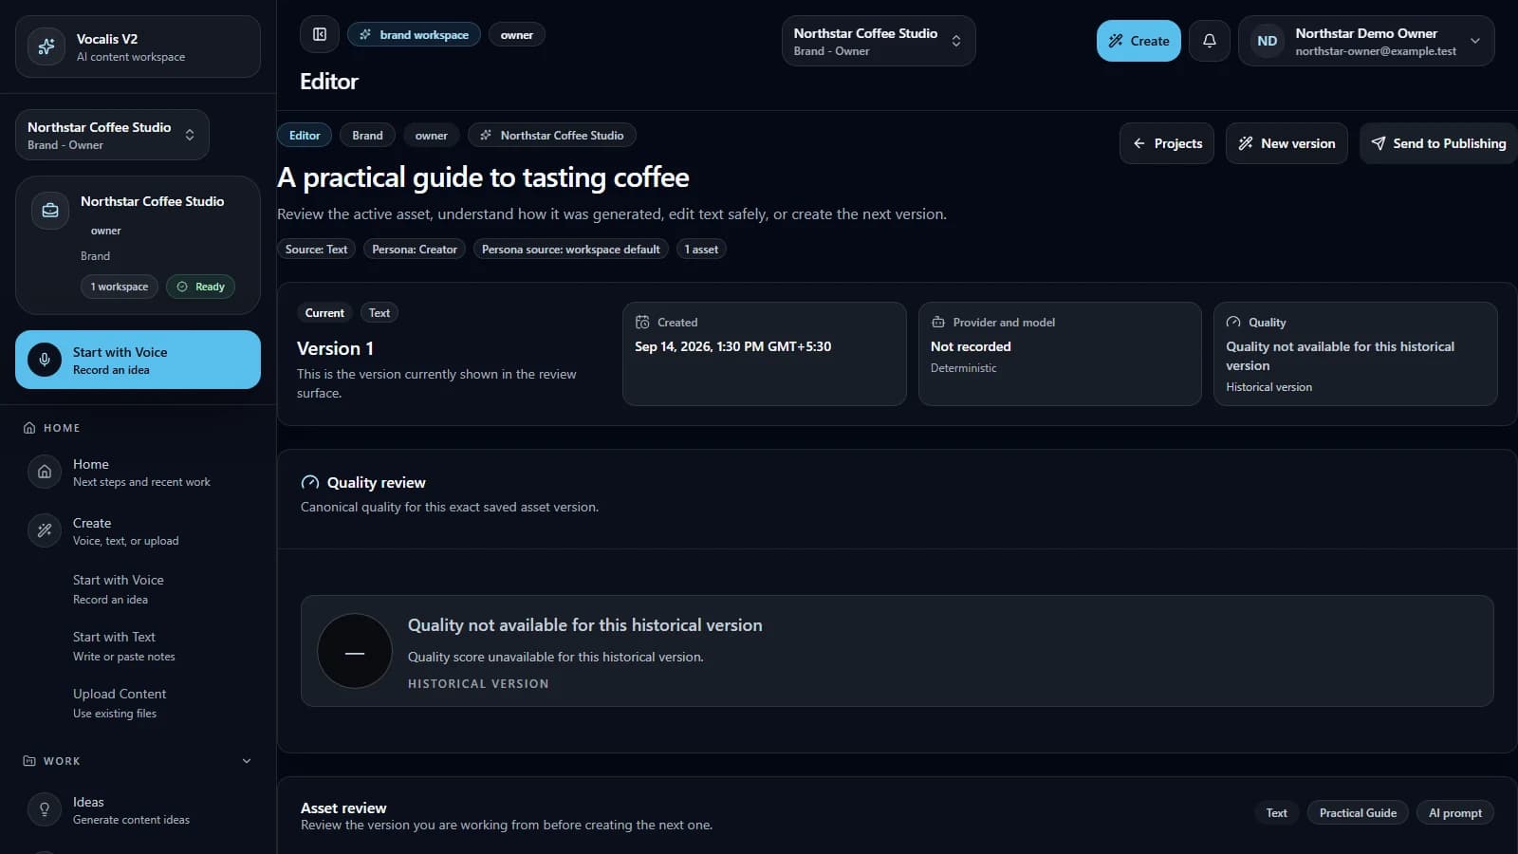Click the Created calendar clock icon

tap(642, 322)
